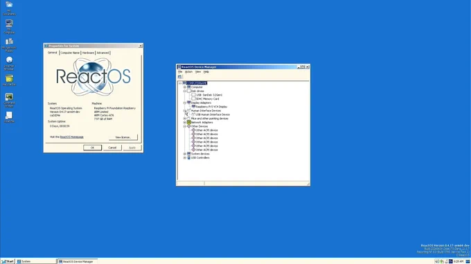Open the My Documents desktop icon
This screenshot has height=264, width=471.
pyautogui.click(x=9, y=8)
